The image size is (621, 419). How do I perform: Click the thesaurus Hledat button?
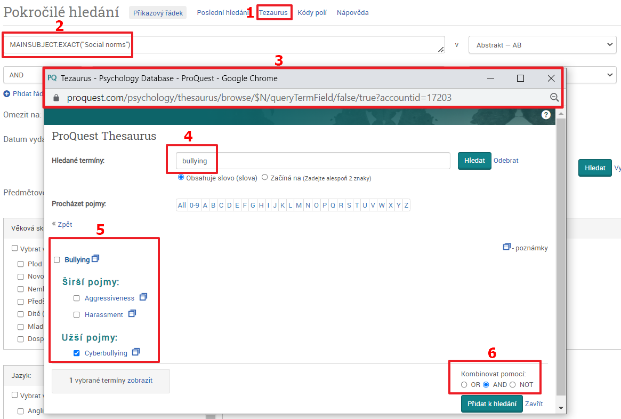tap(474, 161)
